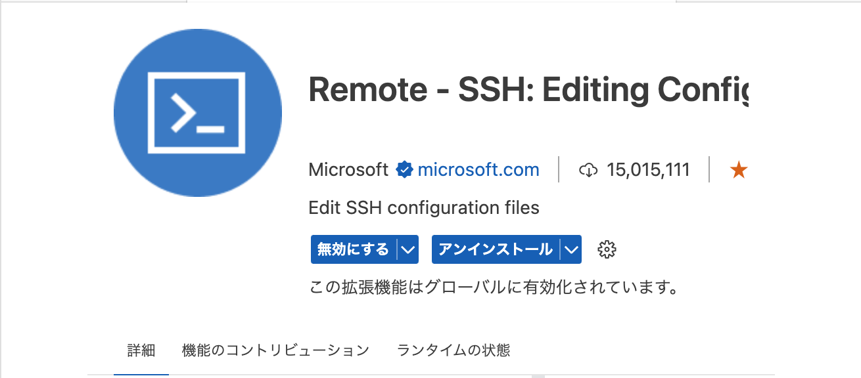Image resolution: width=861 pixels, height=378 pixels.
Task: Open the microsoft.com publisher link
Action: (478, 169)
